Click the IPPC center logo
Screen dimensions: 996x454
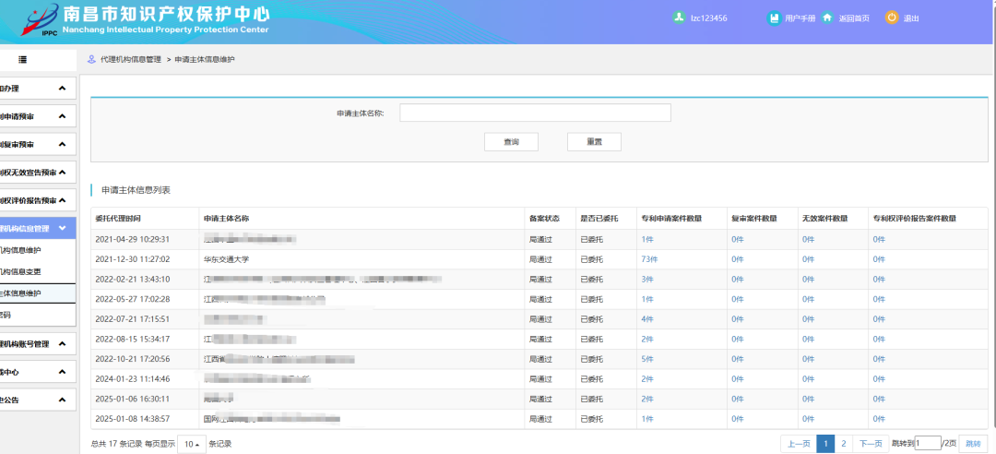coord(40,20)
